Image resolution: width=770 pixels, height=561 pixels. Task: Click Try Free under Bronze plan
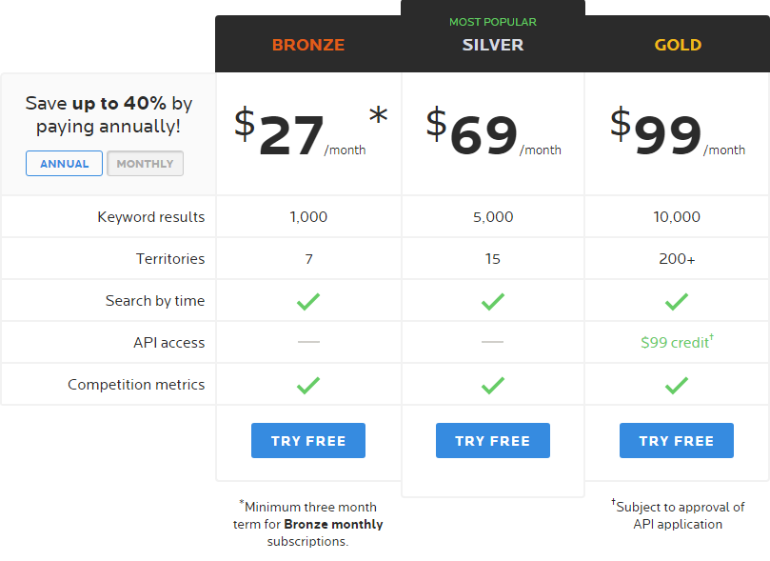tap(308, 441)
